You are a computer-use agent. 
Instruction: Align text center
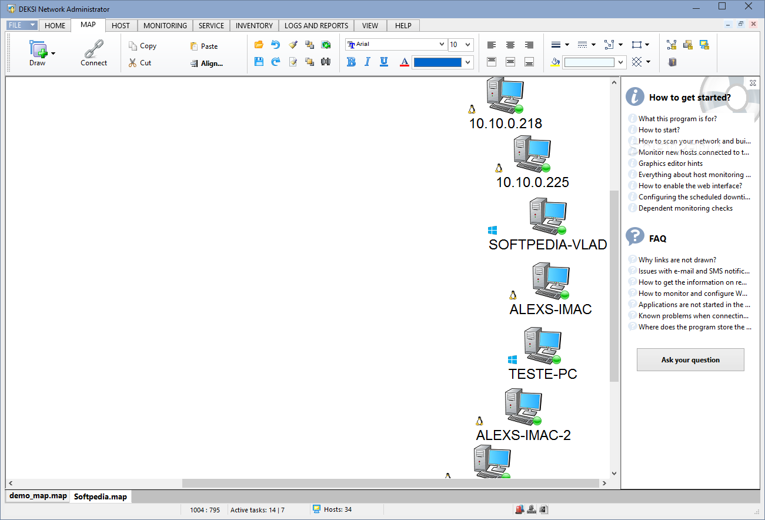[x=510, y=45]
